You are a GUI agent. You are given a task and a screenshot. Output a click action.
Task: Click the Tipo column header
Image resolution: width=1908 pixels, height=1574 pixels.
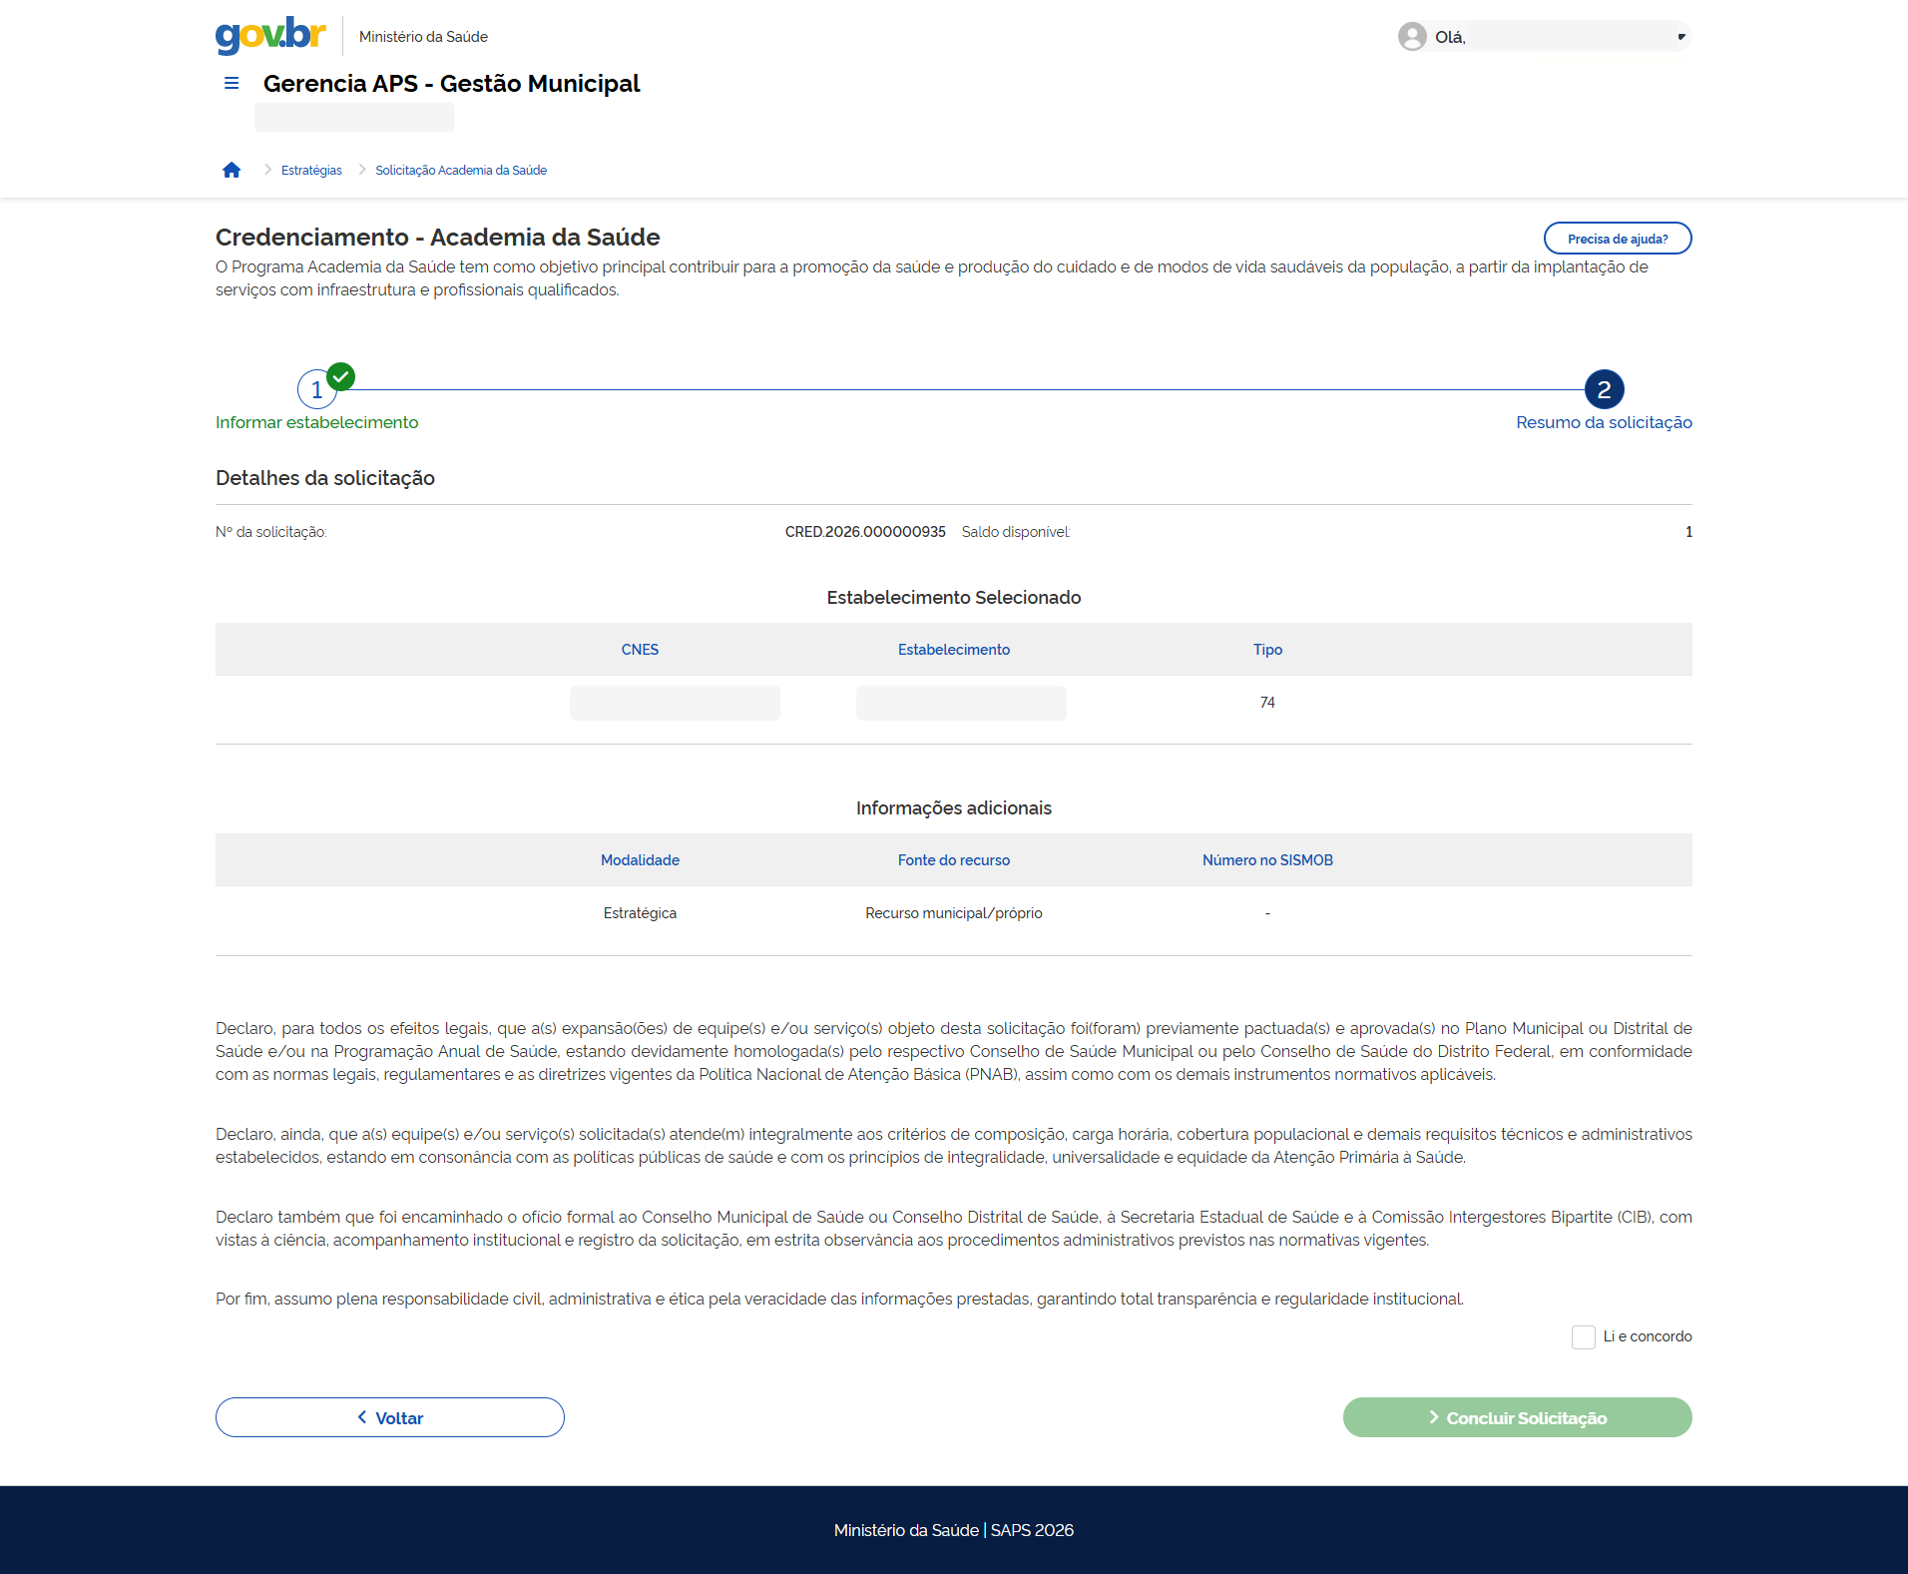(x=1267, y=650)
